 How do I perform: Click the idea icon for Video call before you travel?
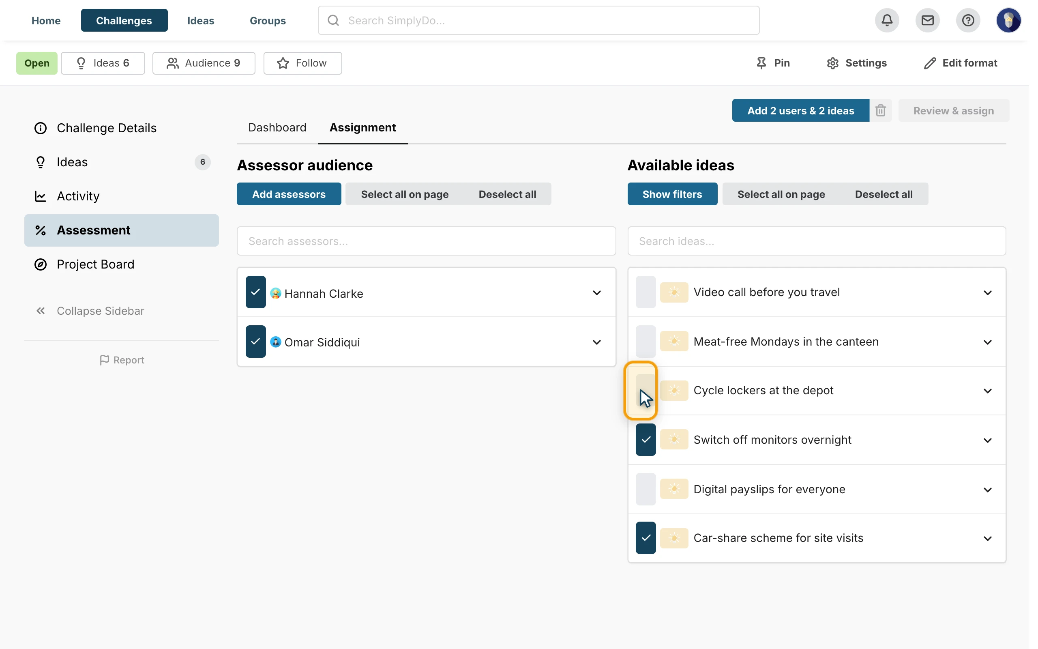pyautogui.click(x=674, y=292)
